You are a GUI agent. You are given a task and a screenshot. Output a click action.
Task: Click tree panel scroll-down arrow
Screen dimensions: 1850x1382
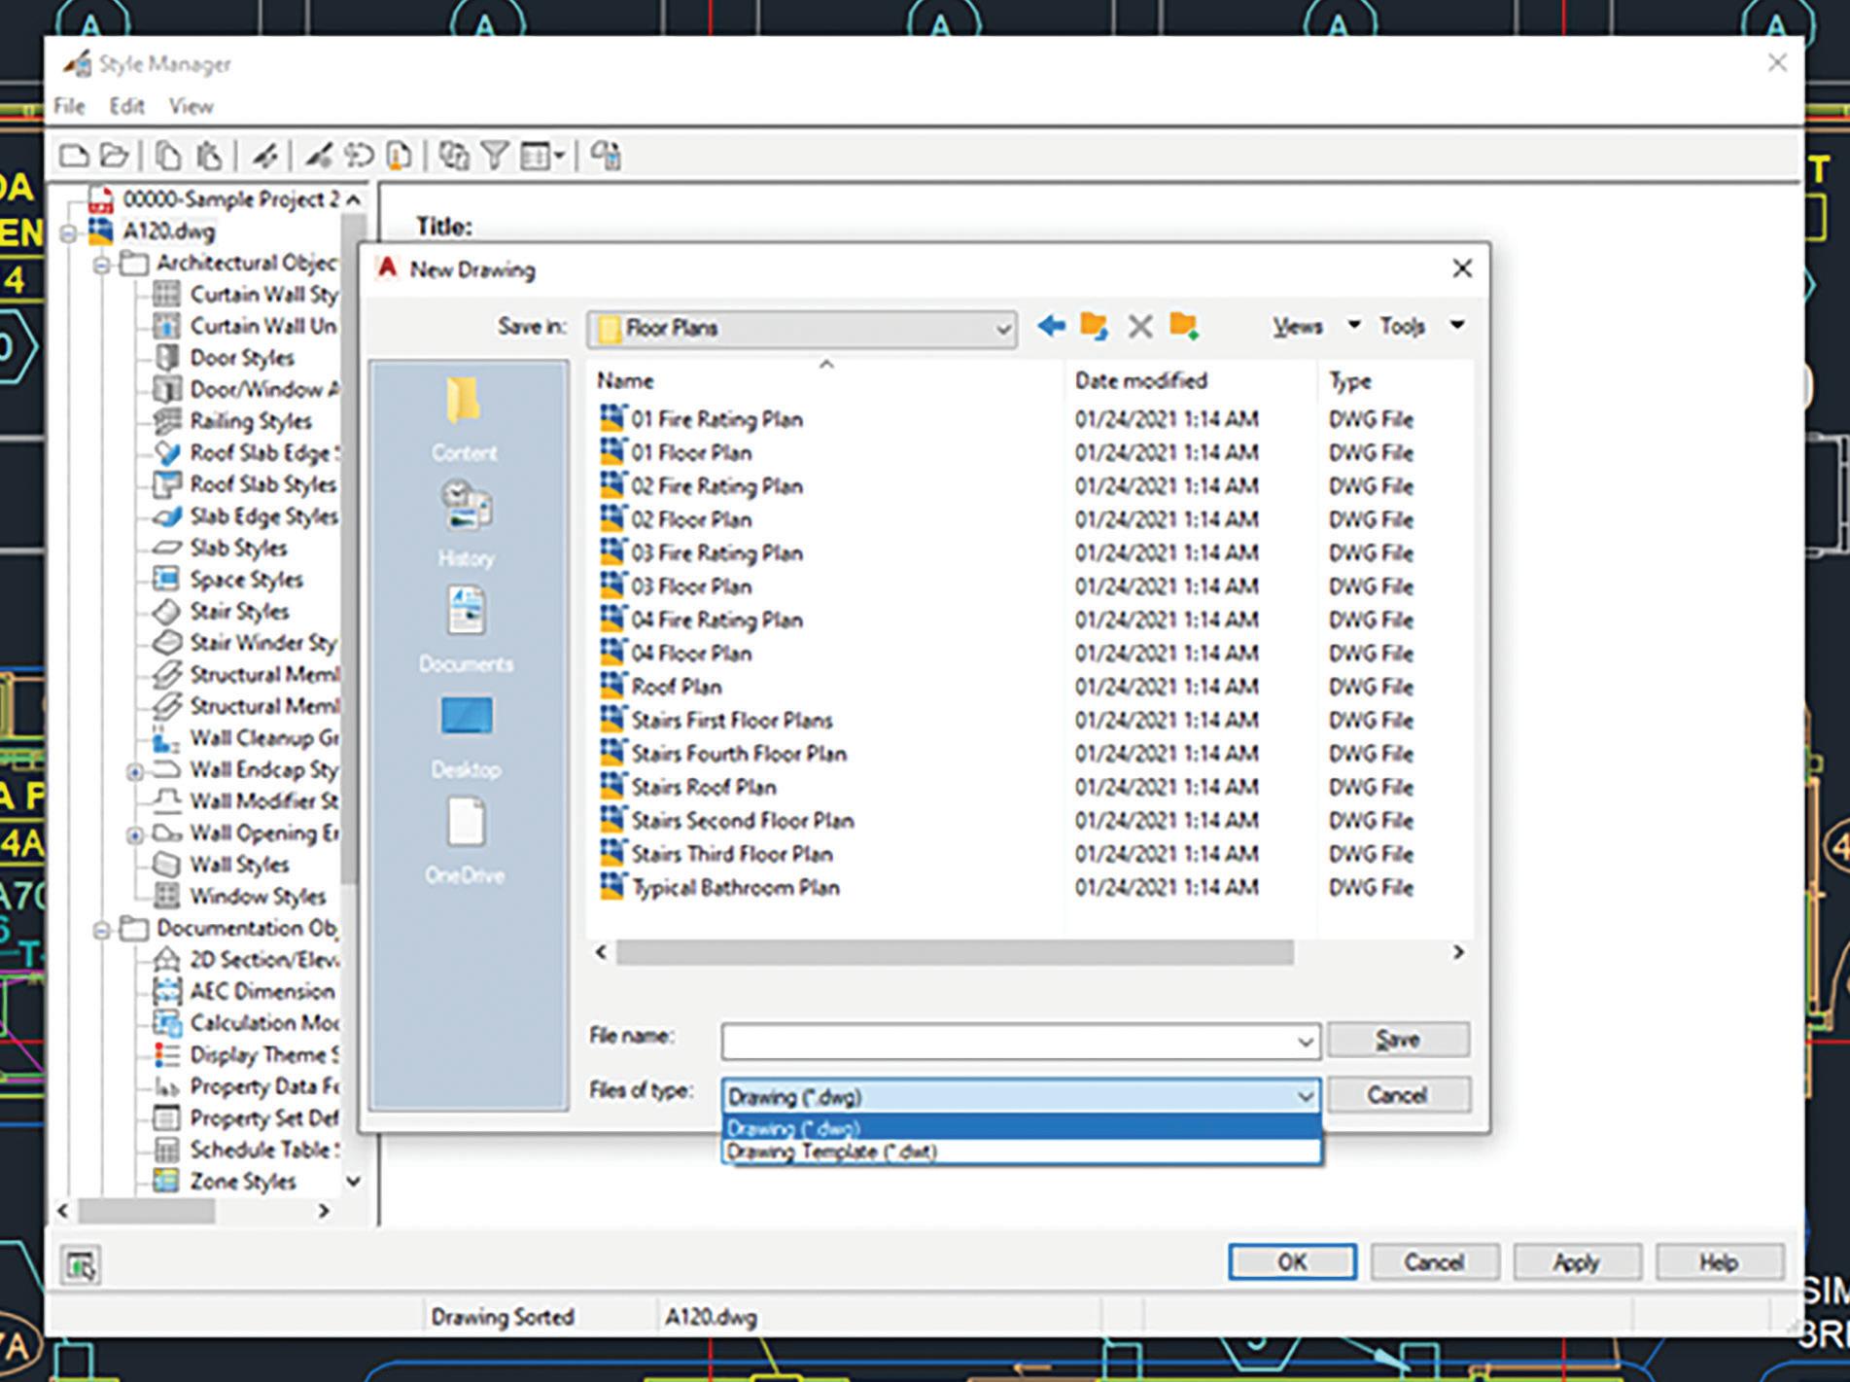point(354,1182)
